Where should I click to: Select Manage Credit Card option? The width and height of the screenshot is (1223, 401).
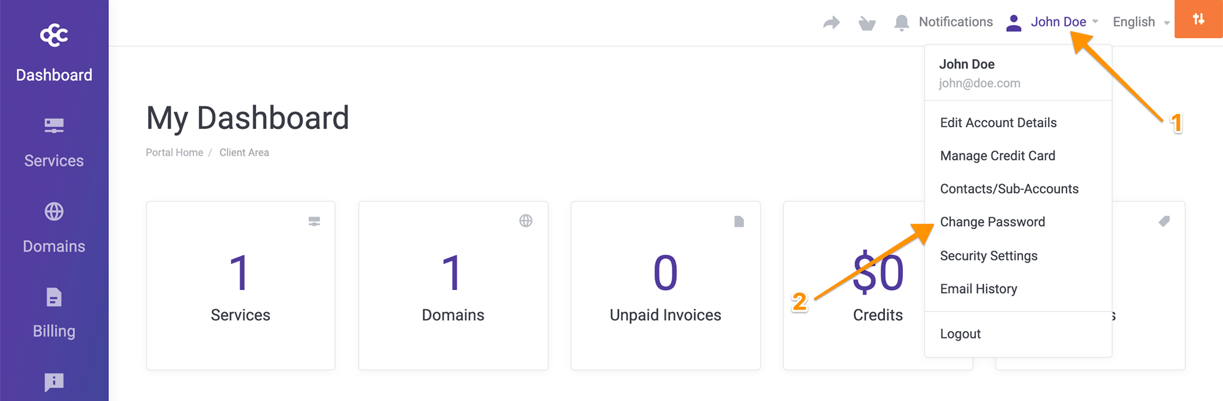click(x=997, y=156)
